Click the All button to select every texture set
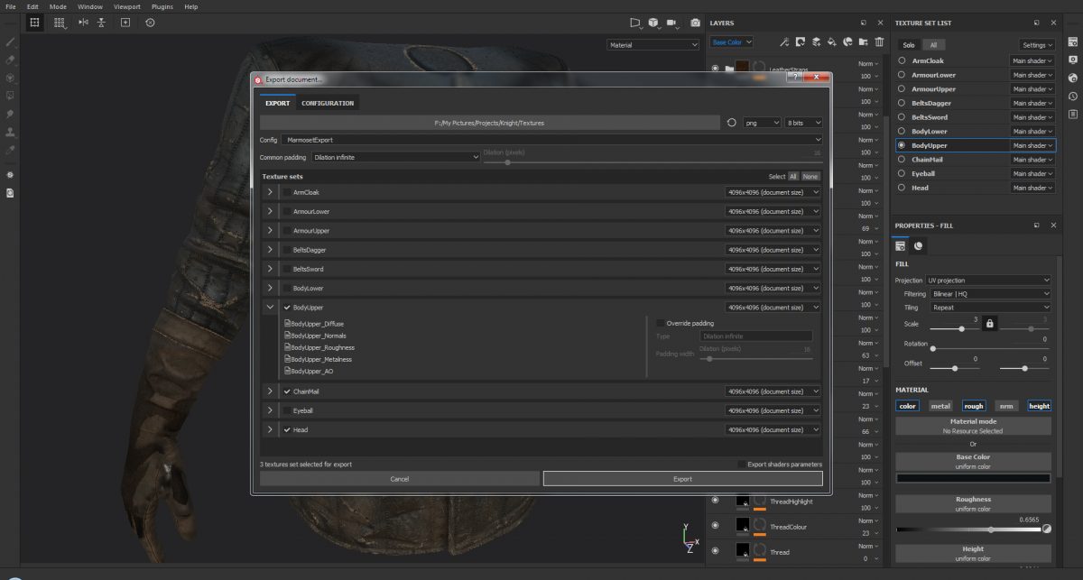 click(x=791, y=176)
